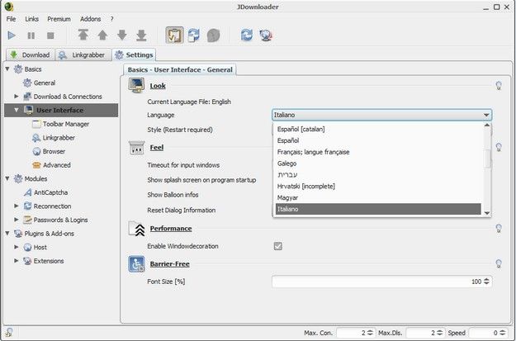Open Linkgrabber settings in the tree
The width and height of the screenshot is (516, 341).
(54, 138)
